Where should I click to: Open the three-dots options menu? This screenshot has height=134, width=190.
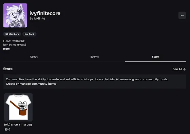click(x=182, y=16)
